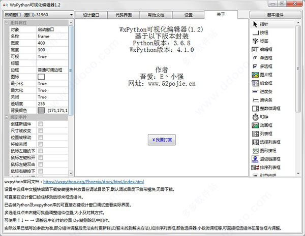Click the 背景颜色 gray color swatch

point(41,111)
